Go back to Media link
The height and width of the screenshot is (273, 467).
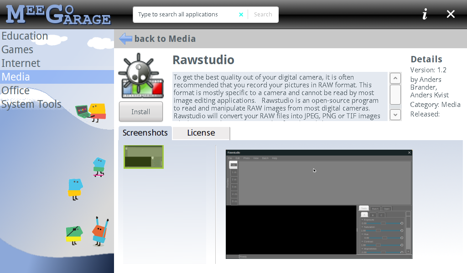click(x=165, y=39)
